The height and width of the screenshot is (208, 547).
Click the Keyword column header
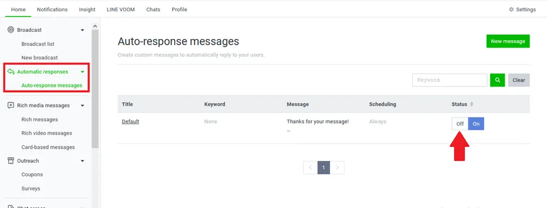click(214, 104)
